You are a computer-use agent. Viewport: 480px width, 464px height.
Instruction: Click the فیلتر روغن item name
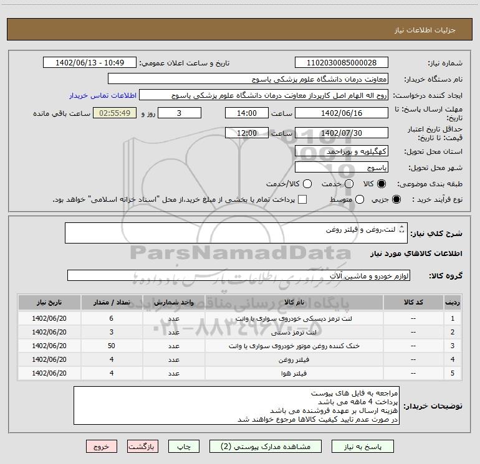pyautogui.click(x=294, y=360)
